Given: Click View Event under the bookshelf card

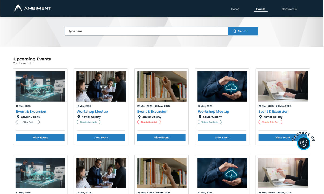Looking at the screenshot, I should tap(161, 137).
